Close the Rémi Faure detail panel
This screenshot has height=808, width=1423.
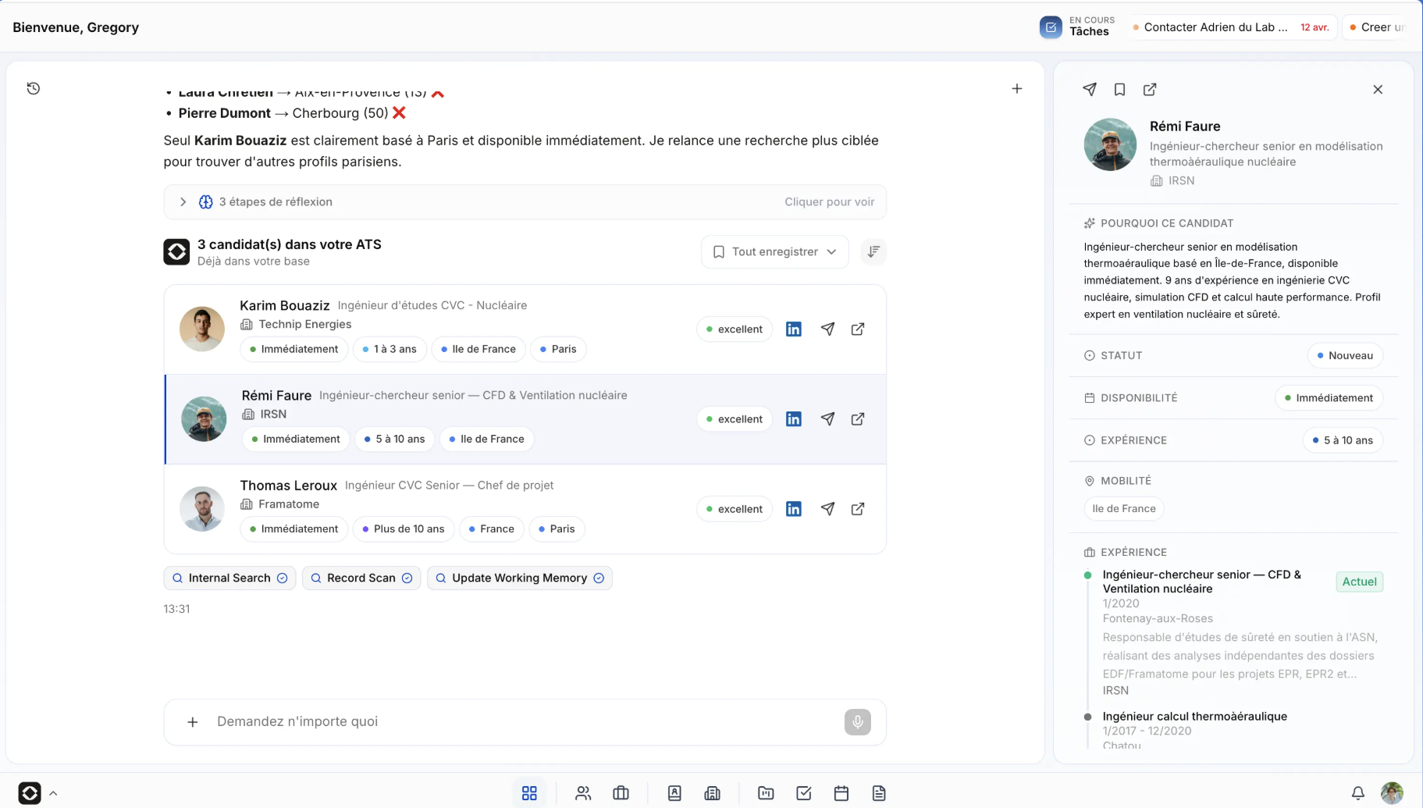1378,89
